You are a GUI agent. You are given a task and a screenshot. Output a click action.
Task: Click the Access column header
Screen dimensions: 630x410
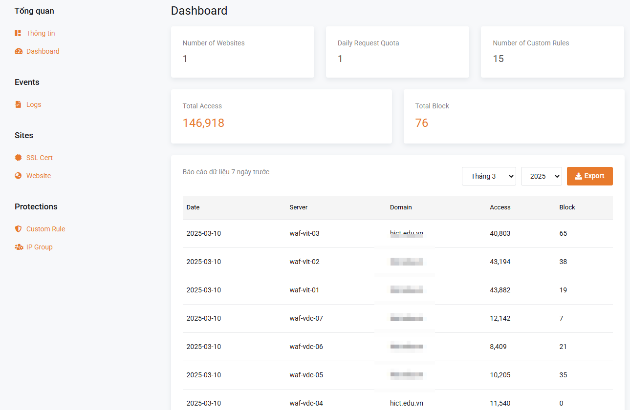click(x=500, y=207)
